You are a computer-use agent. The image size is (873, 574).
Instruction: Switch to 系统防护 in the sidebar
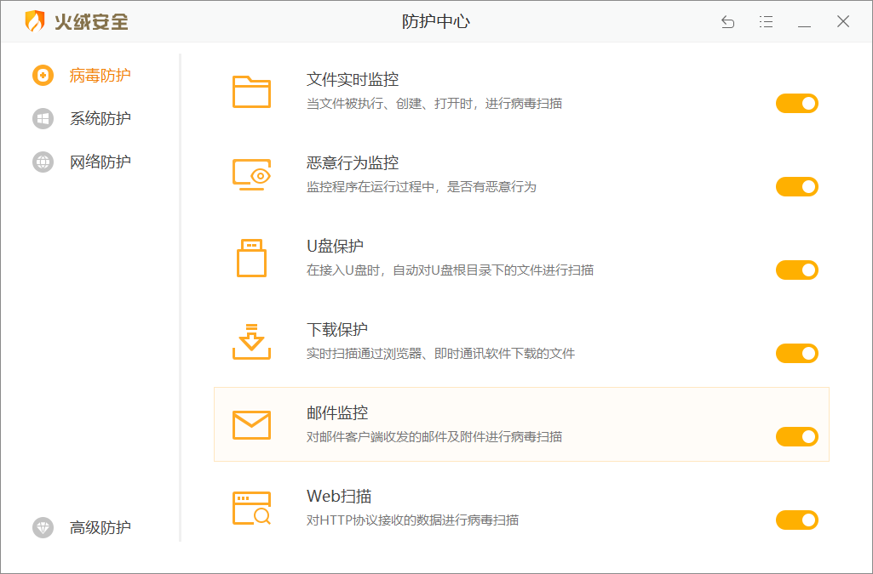[97, 118]
